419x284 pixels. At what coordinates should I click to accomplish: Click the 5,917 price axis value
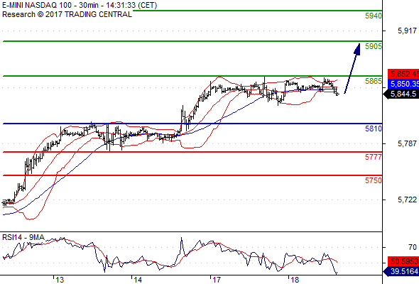[407, 31]
